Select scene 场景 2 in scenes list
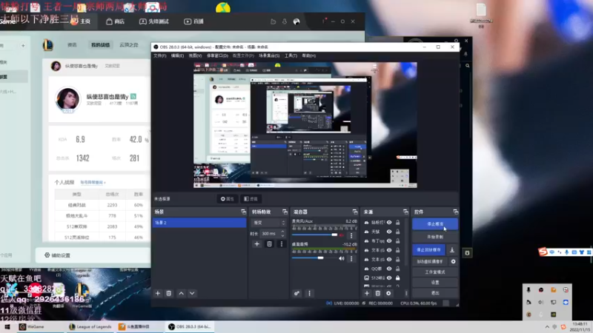The image size is (593, 333). click(199, 223)
